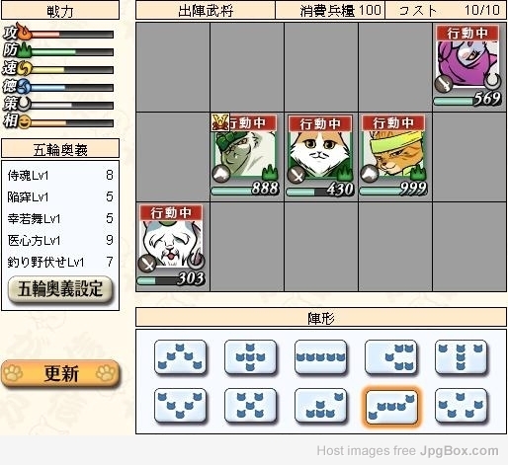This screenshot has width=508, height=465.
Task: Select the V-shaped formation icon
Action: coord(180,405)
